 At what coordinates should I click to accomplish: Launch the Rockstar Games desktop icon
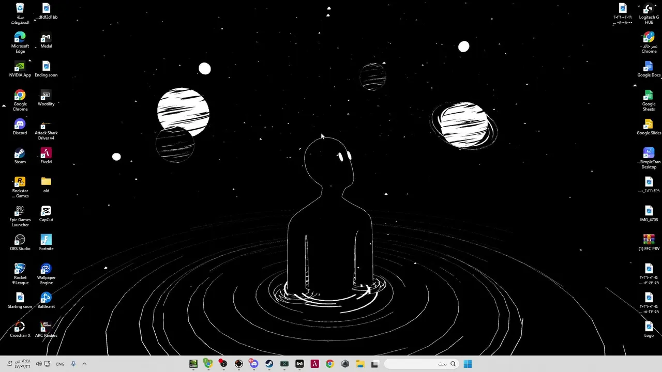(20, 188)
